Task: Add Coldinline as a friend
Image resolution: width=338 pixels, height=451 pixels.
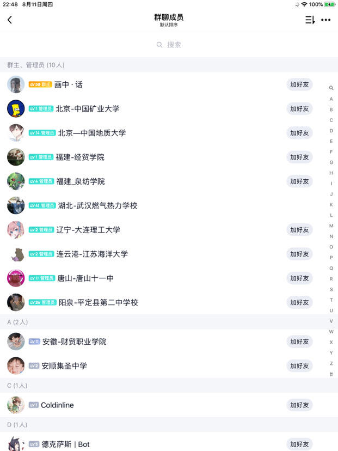Action: point(299,405)
